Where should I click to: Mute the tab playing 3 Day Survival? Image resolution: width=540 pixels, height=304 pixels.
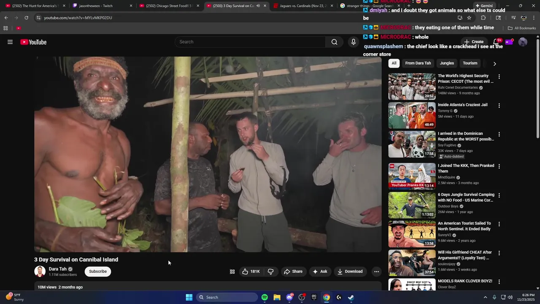tap(258, 6)
